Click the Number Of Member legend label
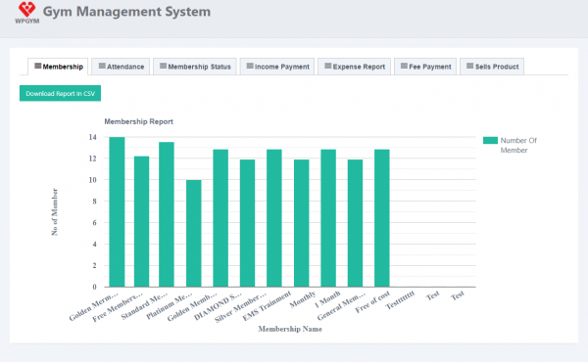588x362 pixels. click(x=518, y=145)
